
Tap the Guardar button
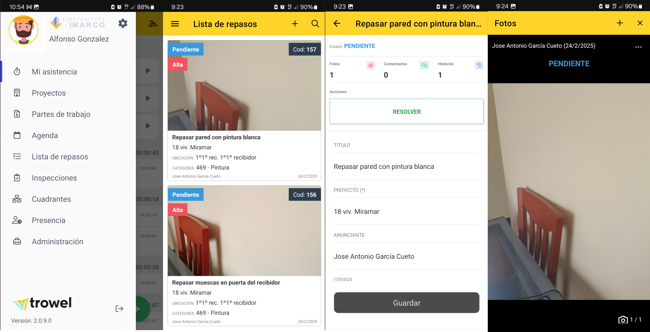click(406, 303)
